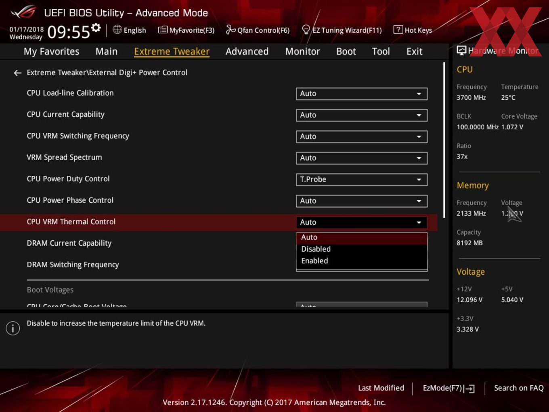Click CPU frequency value 3700 MHz
Screen dimensions: 549x412
pyautogui.click(x=471, y=97)
